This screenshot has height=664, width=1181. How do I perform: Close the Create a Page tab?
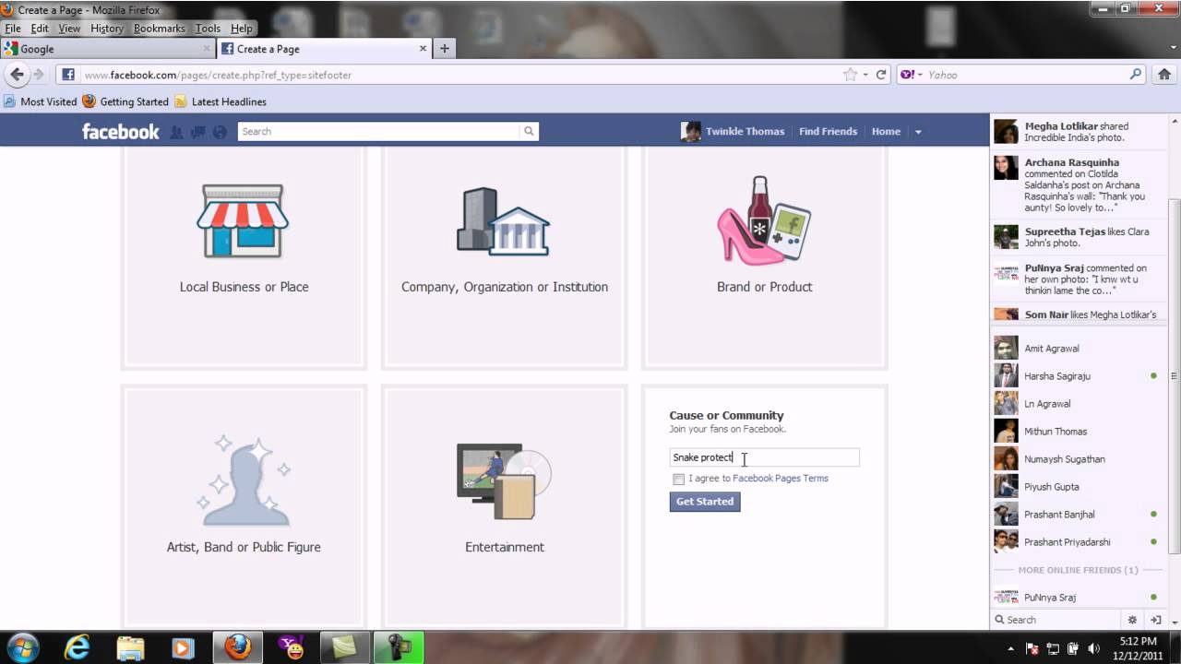423,49
